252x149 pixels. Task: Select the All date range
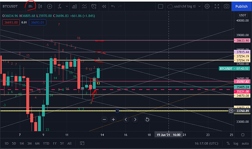coord(69,143)
